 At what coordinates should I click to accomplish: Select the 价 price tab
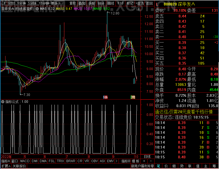166,166
